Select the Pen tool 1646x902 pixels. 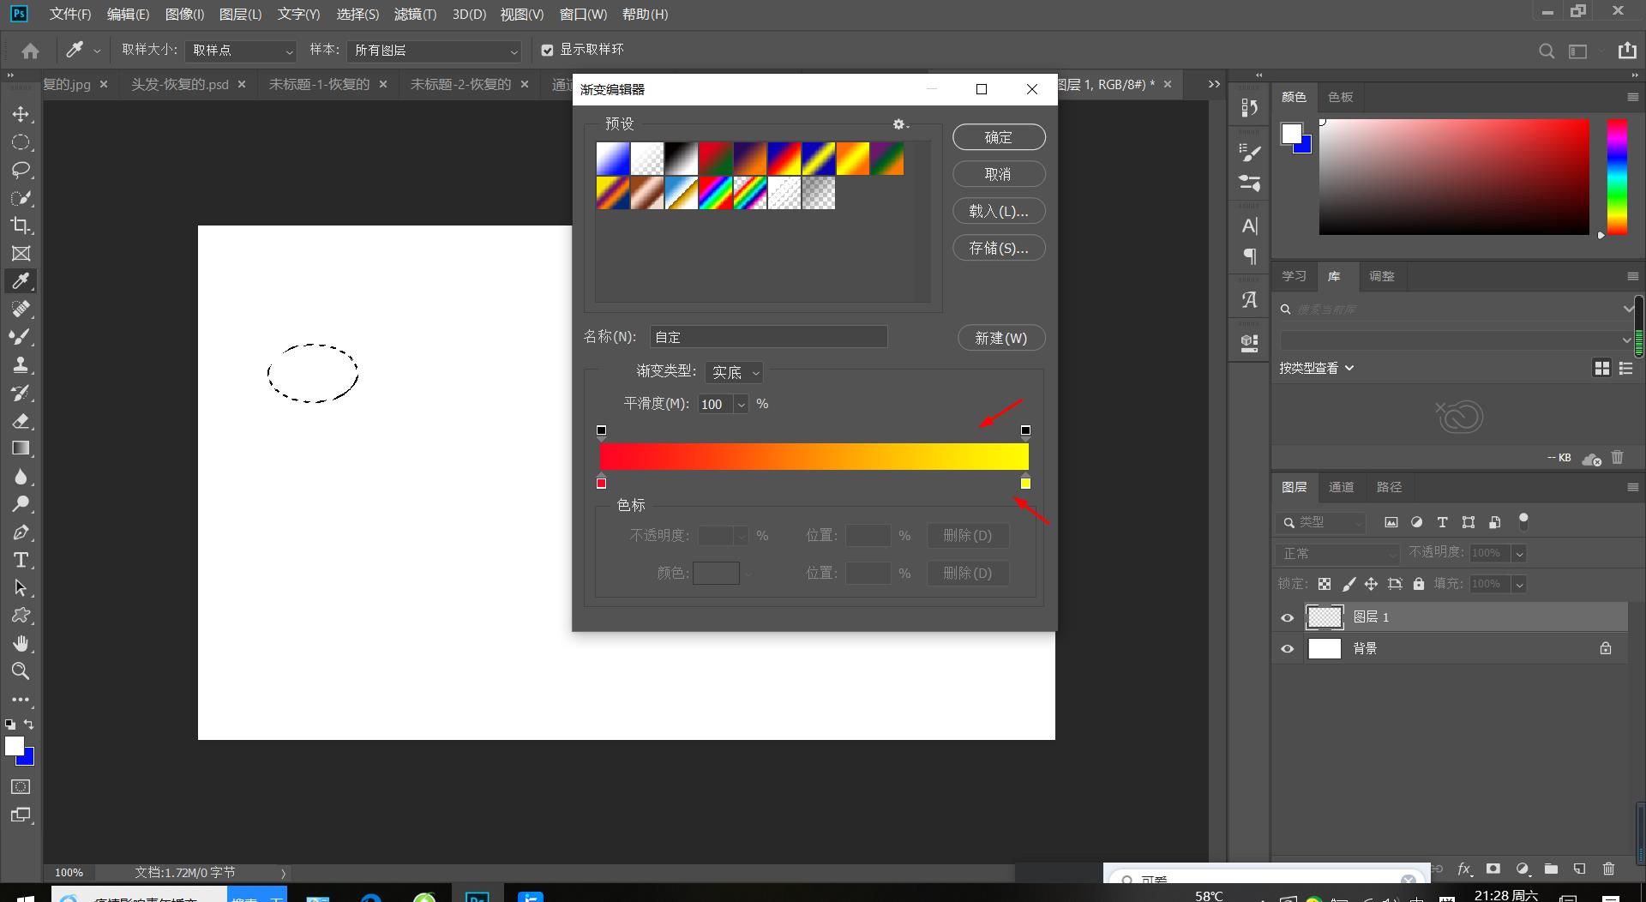pos(21,532)
